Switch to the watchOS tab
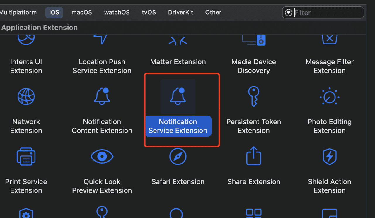The image size is (375, 218). [117, 13]
